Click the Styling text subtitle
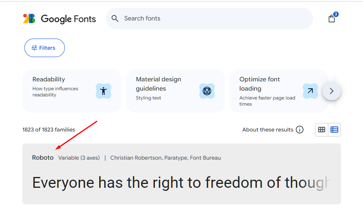The height and width of the screenshot is (214, 363). (148, 98)
